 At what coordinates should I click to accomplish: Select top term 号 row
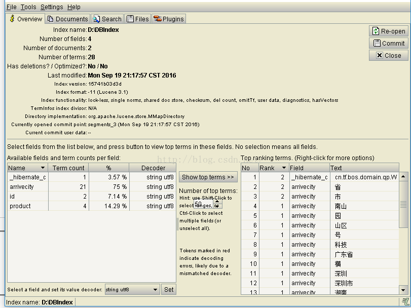click(x=320, y=235)
